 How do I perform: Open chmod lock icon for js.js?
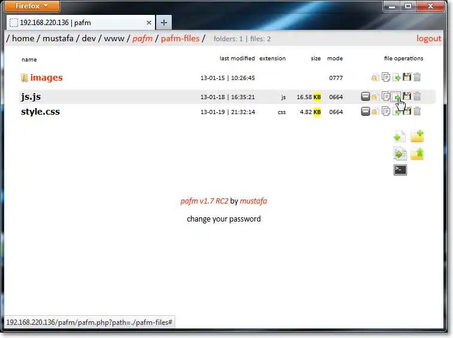(375, 96)
